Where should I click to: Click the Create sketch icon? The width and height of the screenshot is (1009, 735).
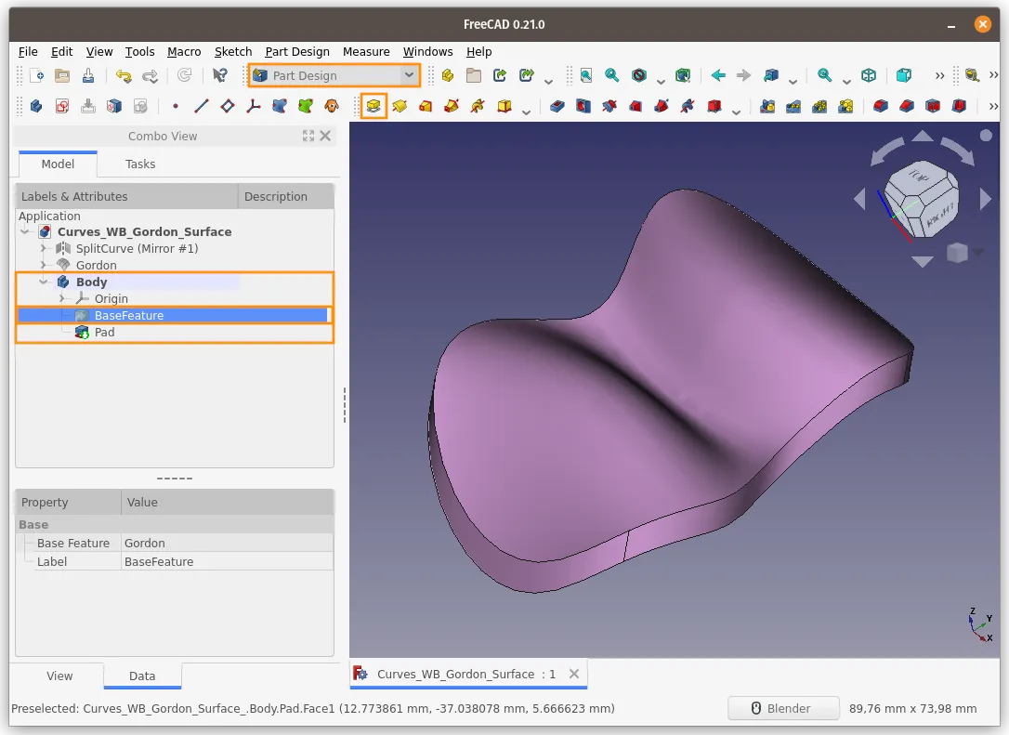(62, 106)
